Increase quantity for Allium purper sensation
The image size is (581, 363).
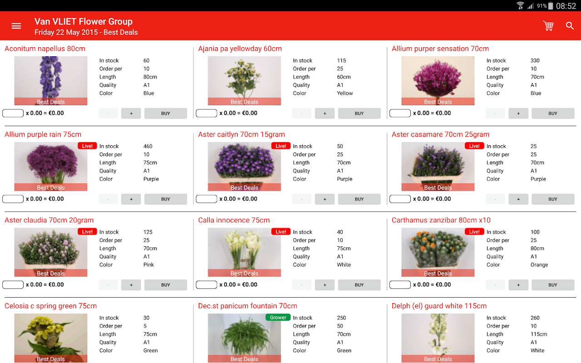point(518,113)
